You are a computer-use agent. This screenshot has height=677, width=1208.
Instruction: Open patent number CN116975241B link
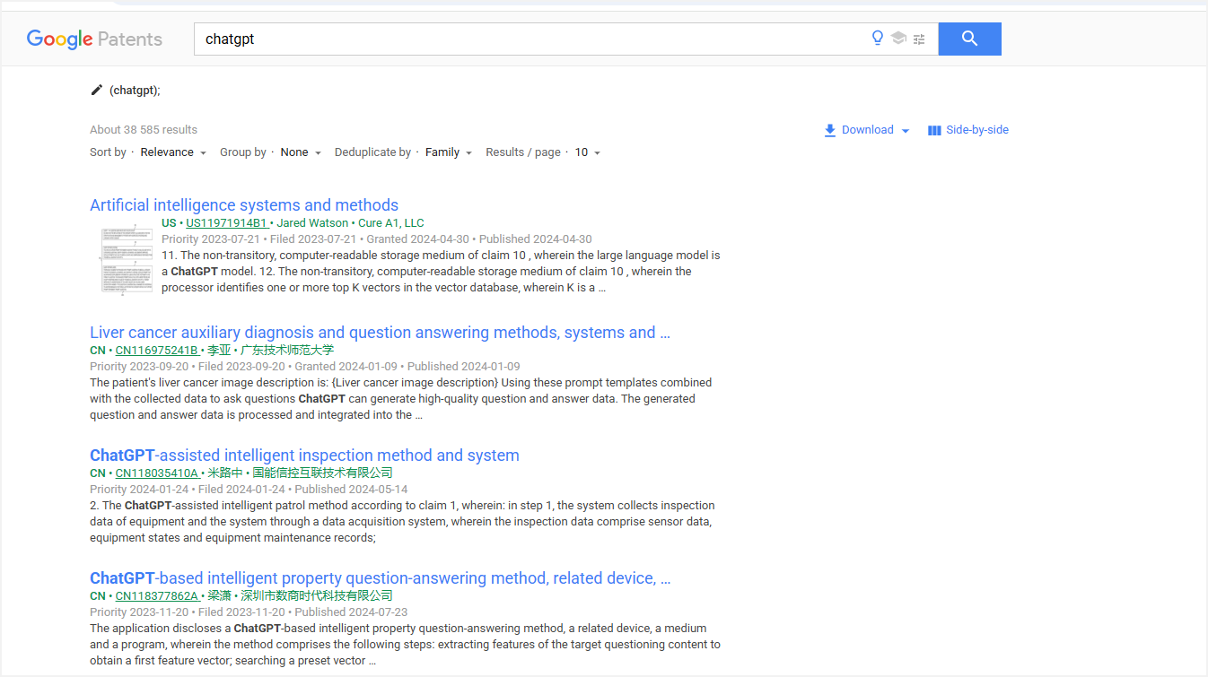156,351
